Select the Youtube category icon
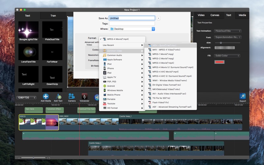264x165 pixels. [x=105, y=104]
